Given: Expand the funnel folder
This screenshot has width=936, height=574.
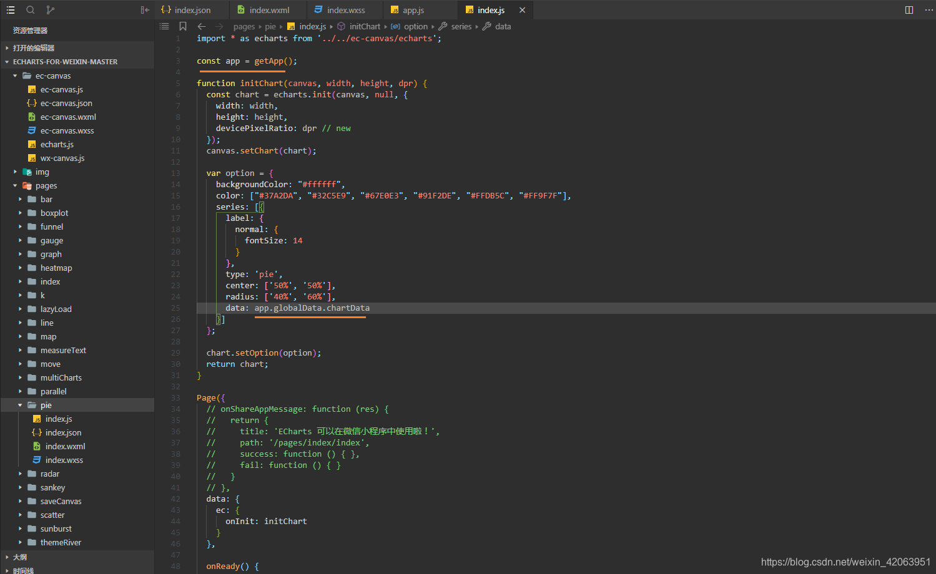Looking at the screenshot, I should [77, 226].
